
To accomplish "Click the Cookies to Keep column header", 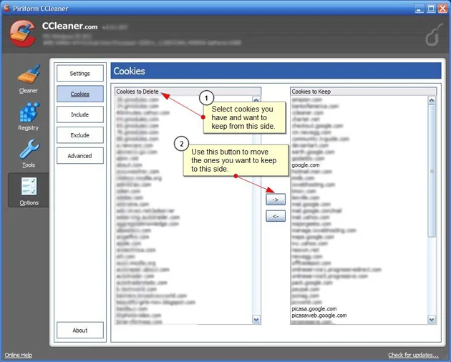I will click(x=363, y=92).
